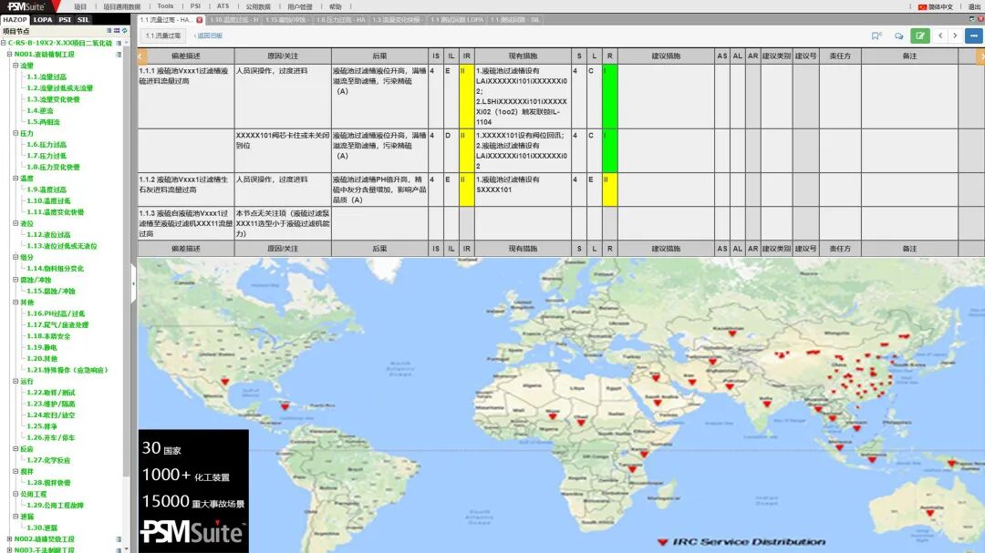Open the Tools menu

click(165, 6)
